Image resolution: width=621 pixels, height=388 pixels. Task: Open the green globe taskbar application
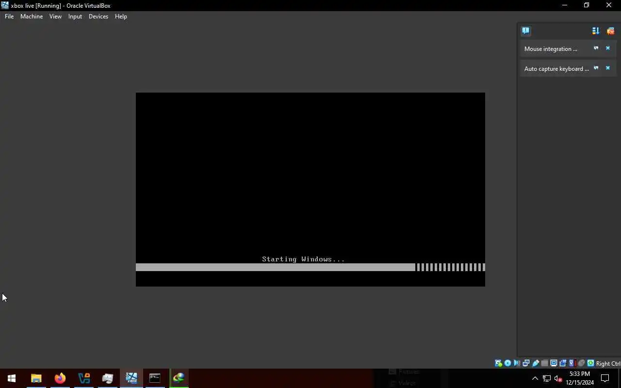[x=179, y=378]
